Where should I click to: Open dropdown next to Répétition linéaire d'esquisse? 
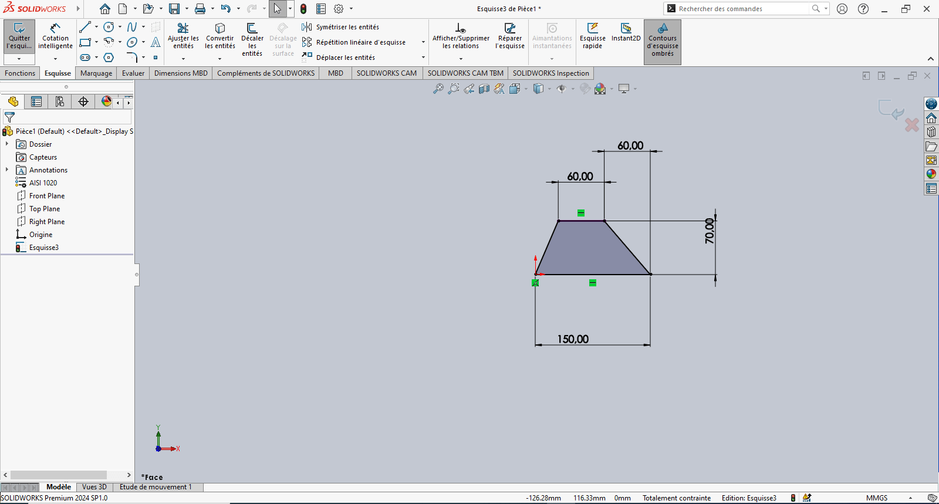[x=423, y=42]
